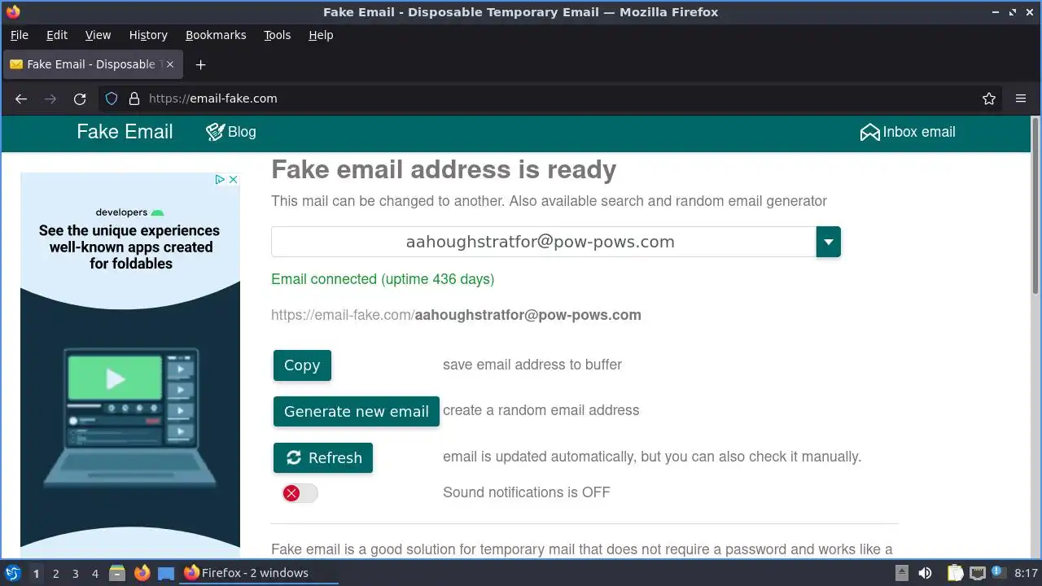Click the email address input field
This screenshot has width=1042, height=586.
click(544, 242)
